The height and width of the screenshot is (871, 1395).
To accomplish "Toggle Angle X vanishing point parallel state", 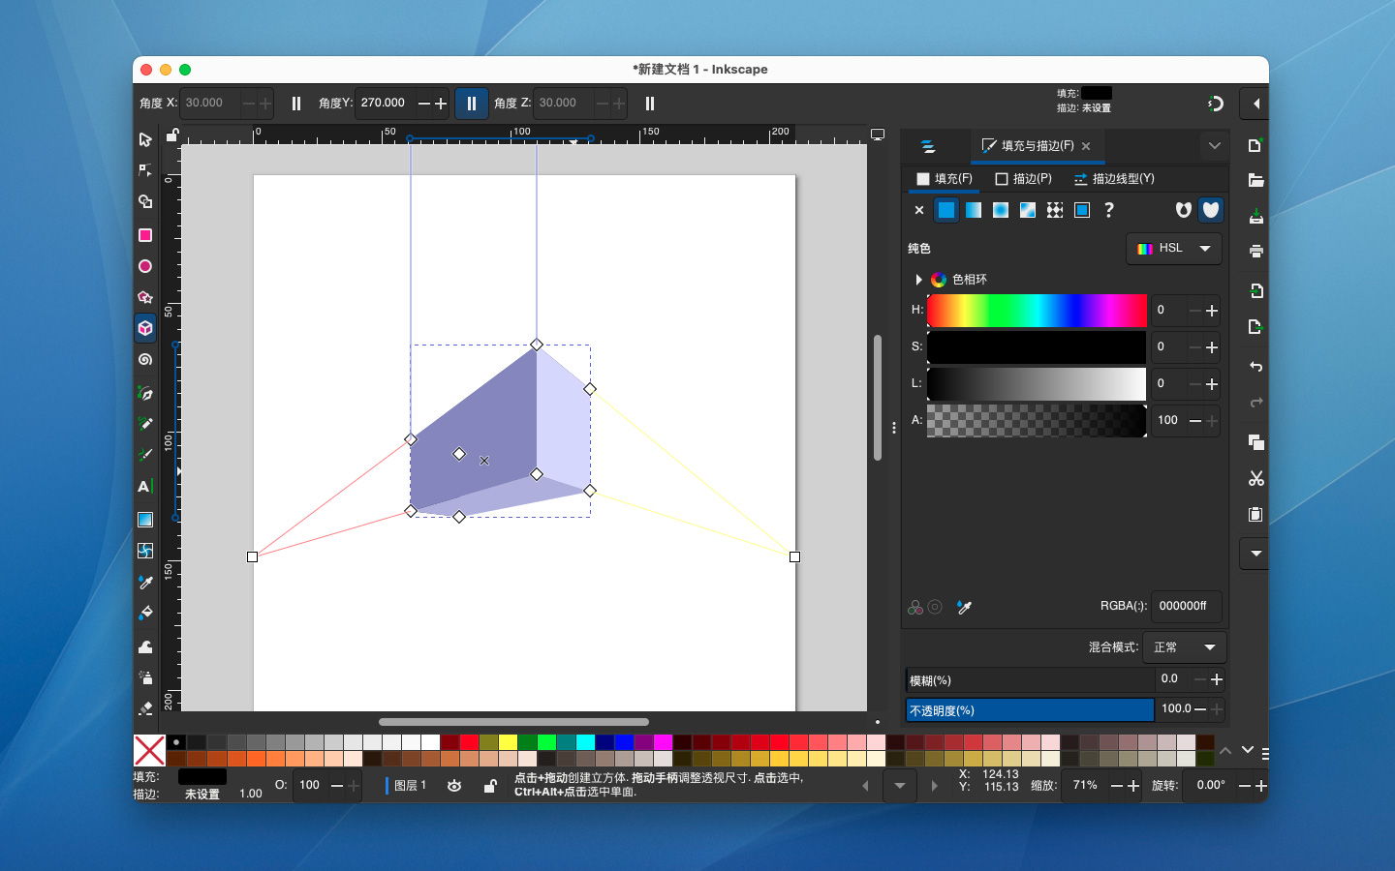I will pyautogui.click(x=296, y=103).
